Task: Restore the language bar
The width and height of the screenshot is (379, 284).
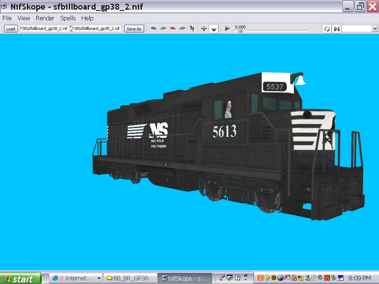Action: (x=246, y=275)
